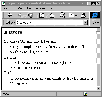This screenshot has height=97, width=102.
Task: Click the 'Il lavoro' heading
Action: click(13, 32)
